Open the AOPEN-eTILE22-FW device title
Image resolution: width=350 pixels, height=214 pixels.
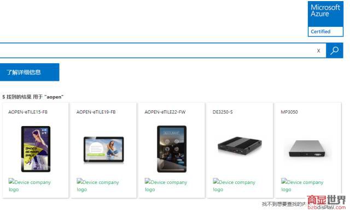coord(165,112)
